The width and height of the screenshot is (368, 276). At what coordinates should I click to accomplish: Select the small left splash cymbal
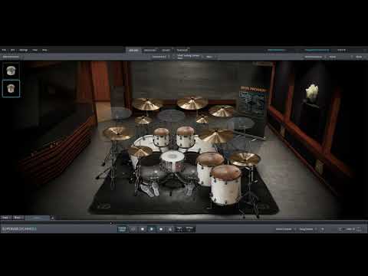point(143,120)
